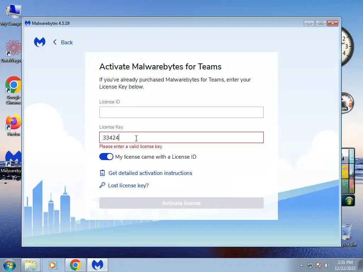Show hidden tray icons arrow
The height and width of the screenshot is (272, 363).
(301, 265)
